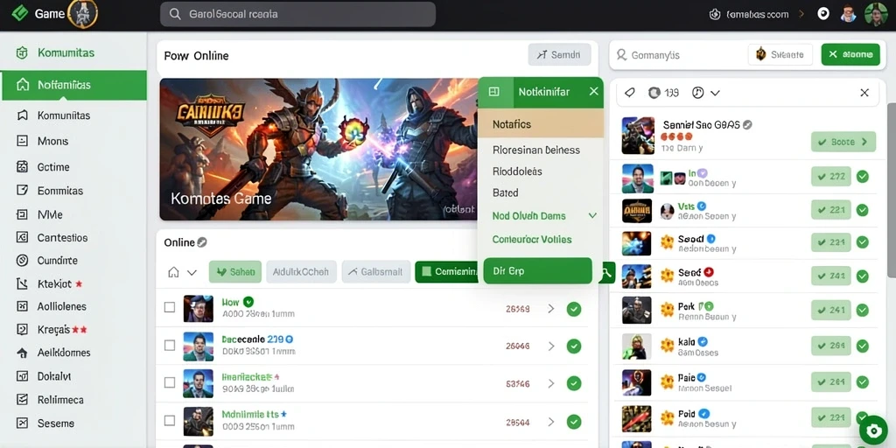Screen dimensions: 896x448
Task: Click the shield icon in top bar
Action: tap(714, 14)
